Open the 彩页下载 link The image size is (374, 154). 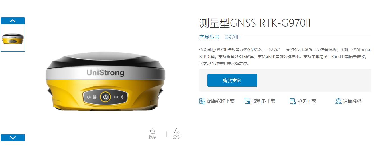(x=307, y=101)
